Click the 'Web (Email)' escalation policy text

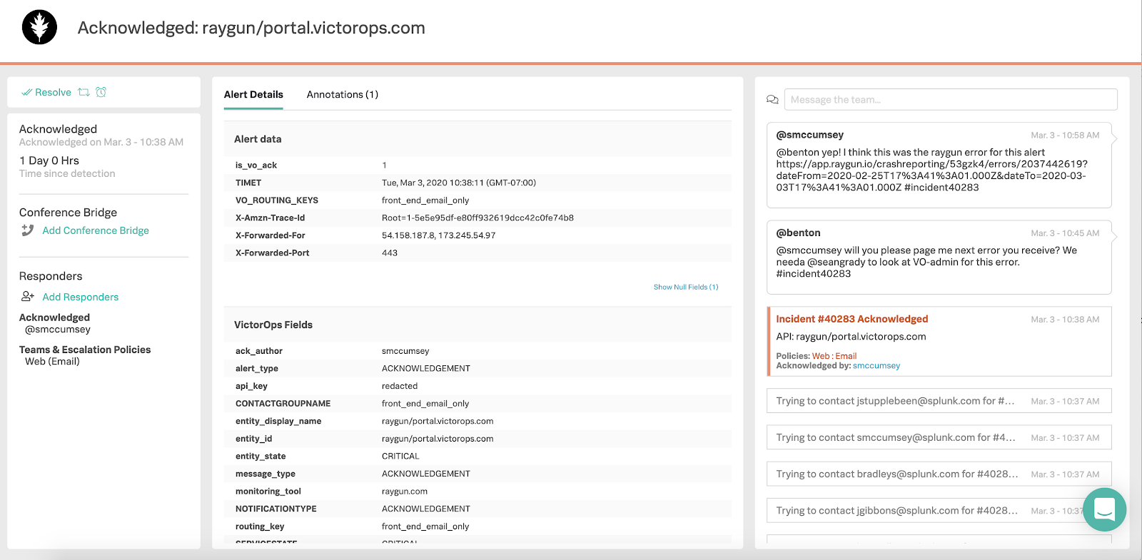coord(52,362)
